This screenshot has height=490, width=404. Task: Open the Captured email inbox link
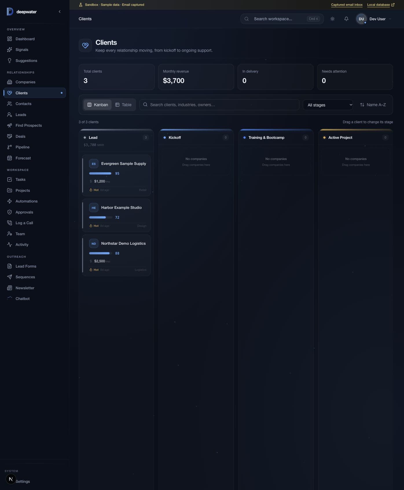coord(347,5)
